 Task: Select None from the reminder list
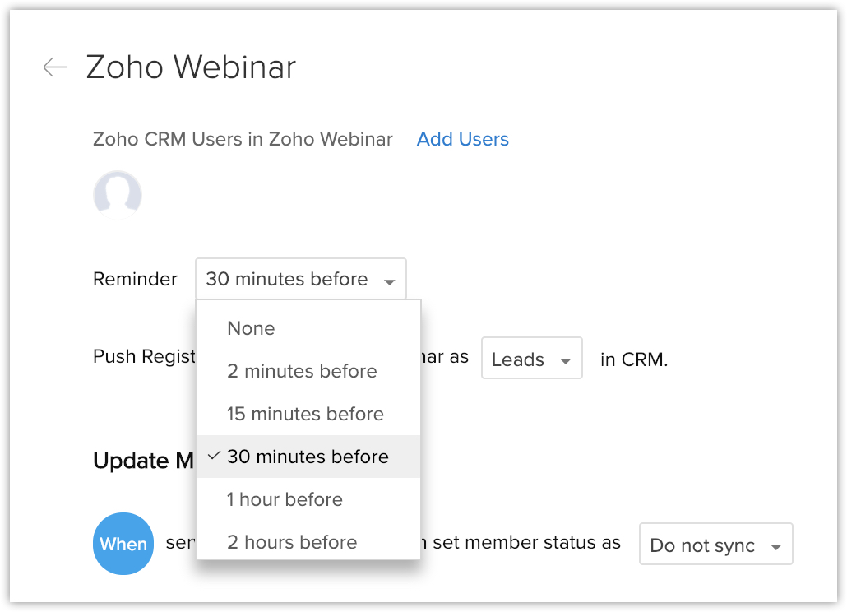tap(251, 328)
